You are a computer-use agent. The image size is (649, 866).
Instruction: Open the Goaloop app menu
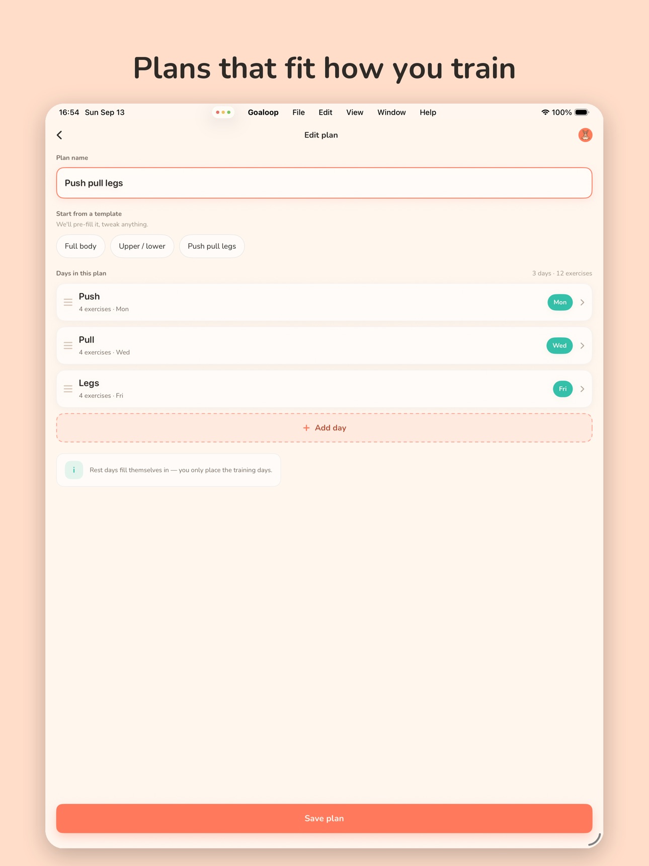263,112
